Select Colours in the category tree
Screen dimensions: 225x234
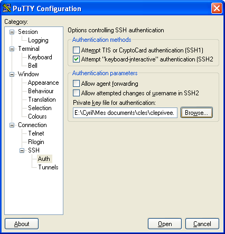tap(37, 116)
